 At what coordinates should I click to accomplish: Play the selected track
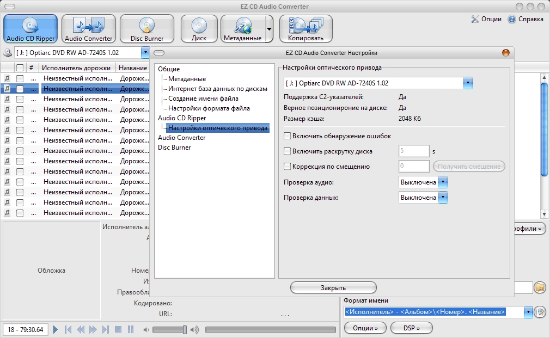(56, 330)
